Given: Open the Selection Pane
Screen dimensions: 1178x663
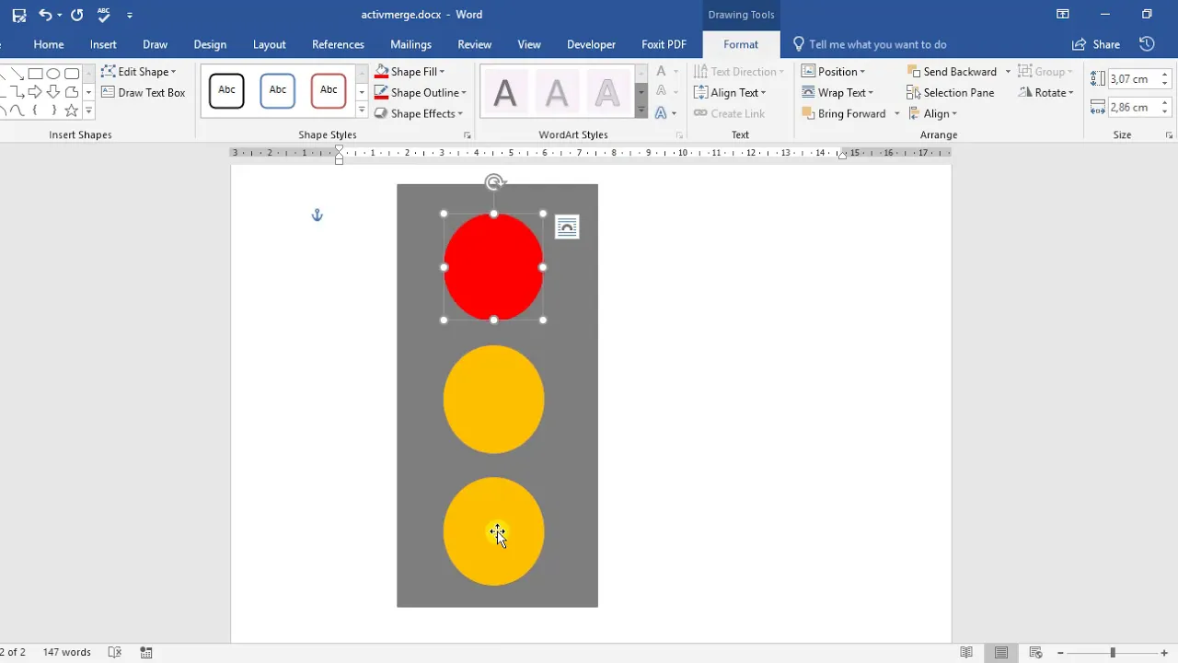Looking at the screenshot, I should (x=950, y=92).
